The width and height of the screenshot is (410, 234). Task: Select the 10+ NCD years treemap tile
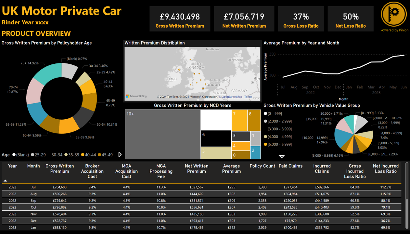pos(162,134)
